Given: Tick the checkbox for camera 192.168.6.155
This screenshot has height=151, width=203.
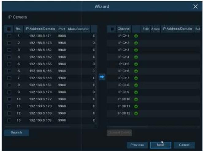Looking at the screenshot, I should click(9, 71).
